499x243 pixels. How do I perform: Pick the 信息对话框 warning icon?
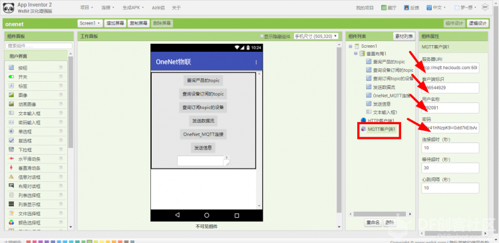click(x=11, y=177)
